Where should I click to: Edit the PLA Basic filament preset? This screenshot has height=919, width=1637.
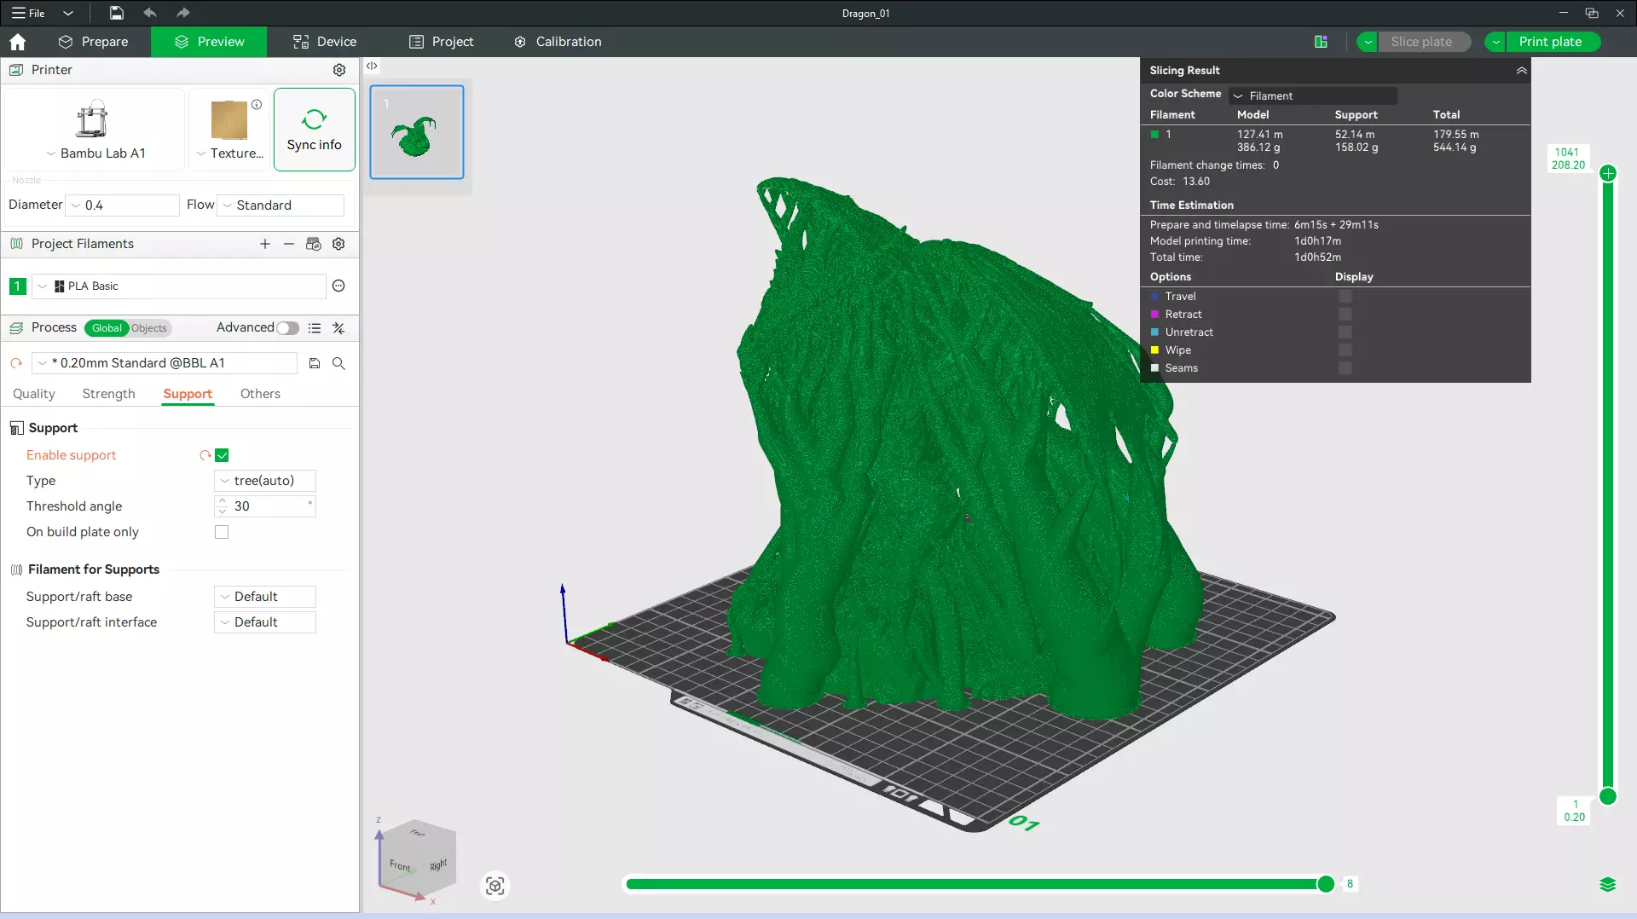[338, 286]
